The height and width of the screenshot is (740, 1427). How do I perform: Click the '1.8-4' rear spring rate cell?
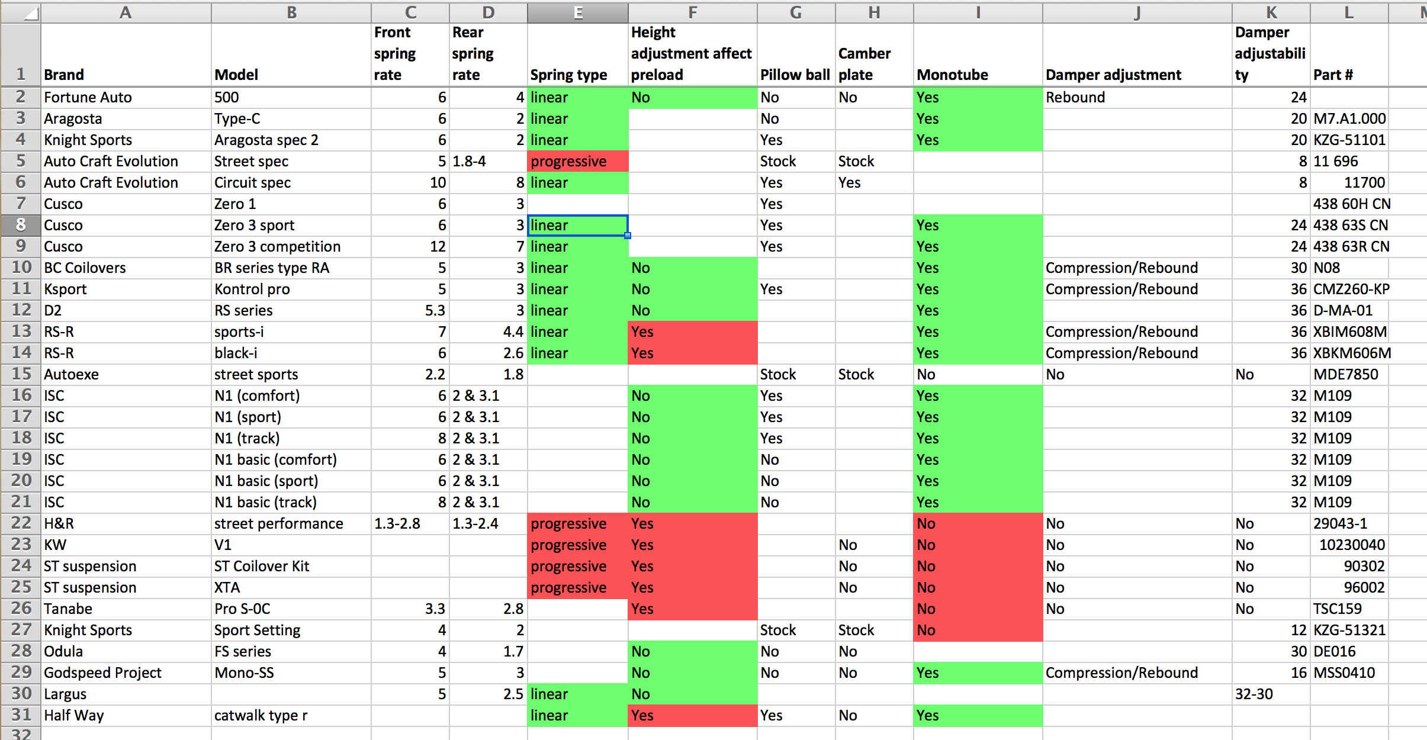(488, 161)
